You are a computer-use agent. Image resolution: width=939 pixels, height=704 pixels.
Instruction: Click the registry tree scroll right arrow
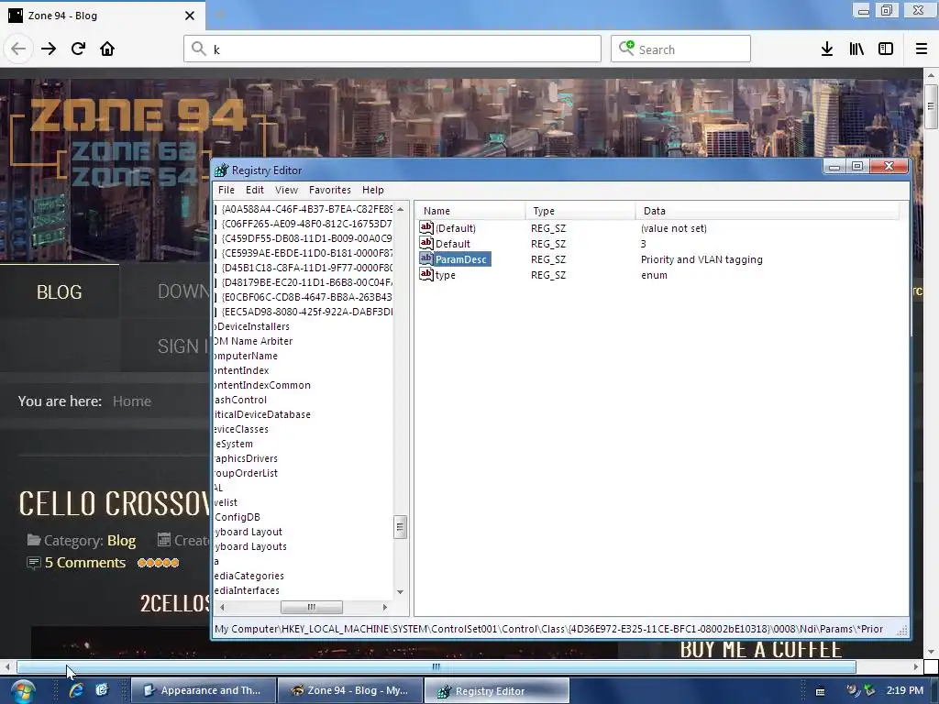[x=385, y=607]
